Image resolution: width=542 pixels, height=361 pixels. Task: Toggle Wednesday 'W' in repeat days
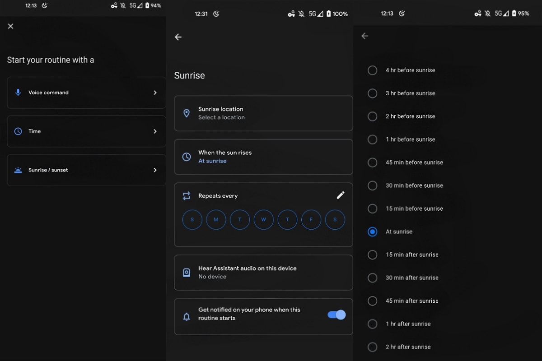(263, 220)
